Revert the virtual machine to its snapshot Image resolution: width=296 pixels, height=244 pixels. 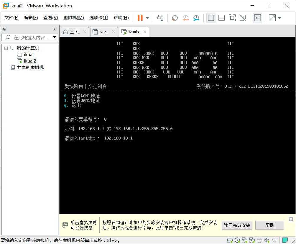[x=185, y=18]
